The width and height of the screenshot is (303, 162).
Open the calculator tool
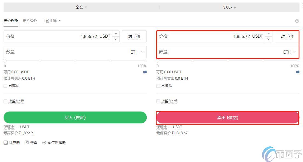(12, 143)
